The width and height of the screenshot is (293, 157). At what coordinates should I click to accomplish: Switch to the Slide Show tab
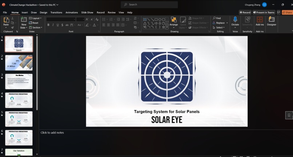(87, 12)
